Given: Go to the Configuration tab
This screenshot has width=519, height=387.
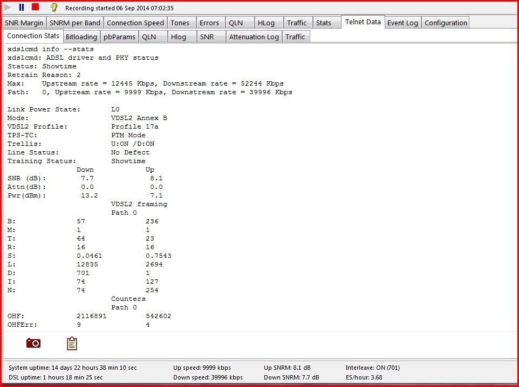Looking at the screenshot, I should coord(446,23).
